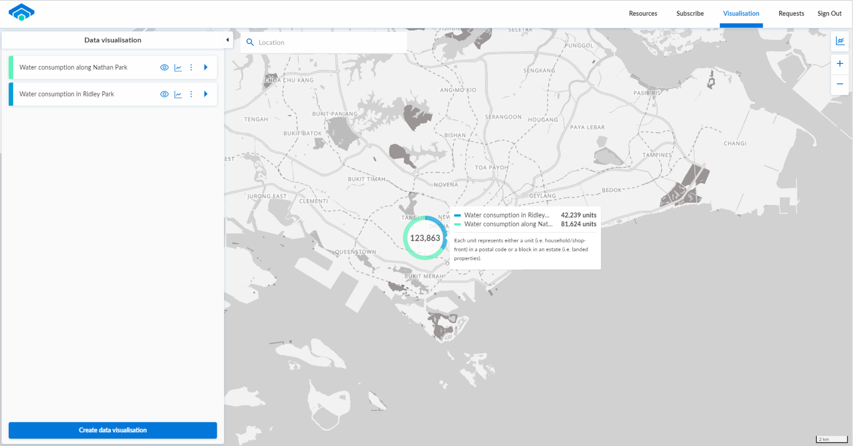Collapse the Data visualisation side panel
Screen dimensions: 853x446
coord(228,40)
